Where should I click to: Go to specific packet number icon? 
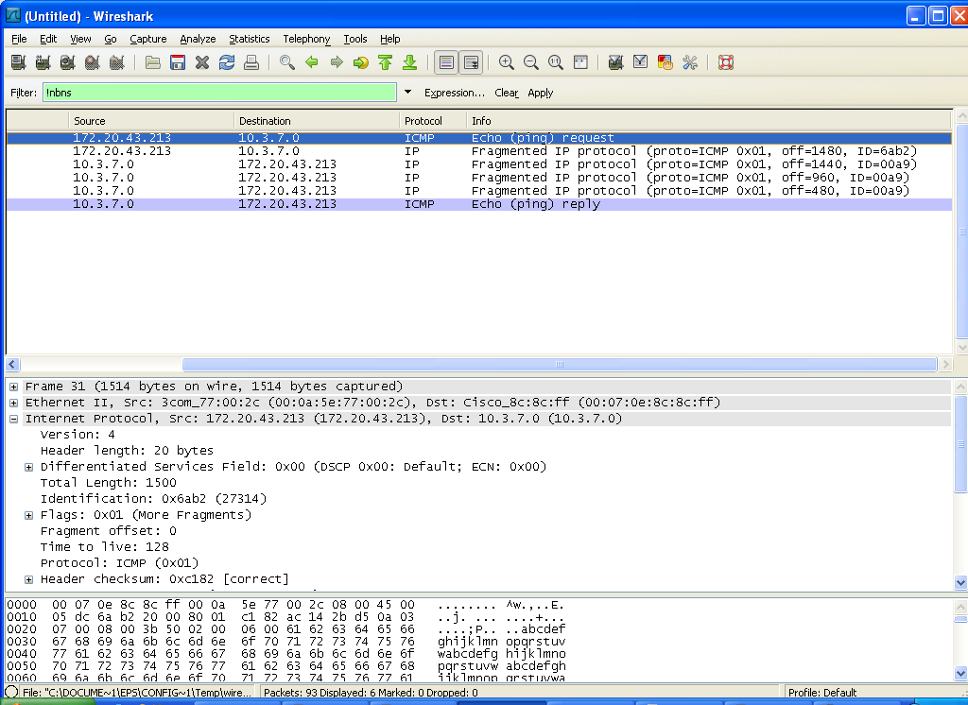(360, 62)
